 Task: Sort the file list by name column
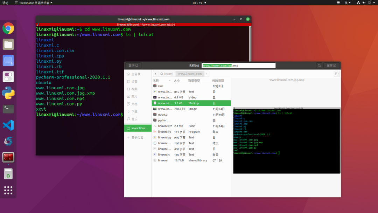point(156,81)
